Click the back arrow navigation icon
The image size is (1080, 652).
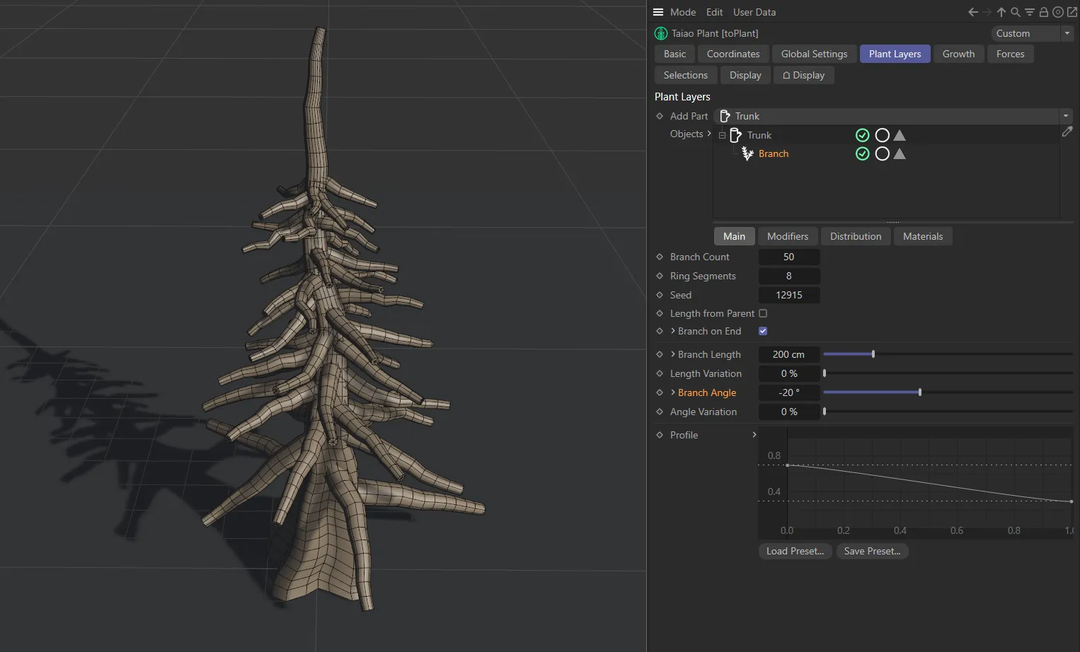(972, 12)
